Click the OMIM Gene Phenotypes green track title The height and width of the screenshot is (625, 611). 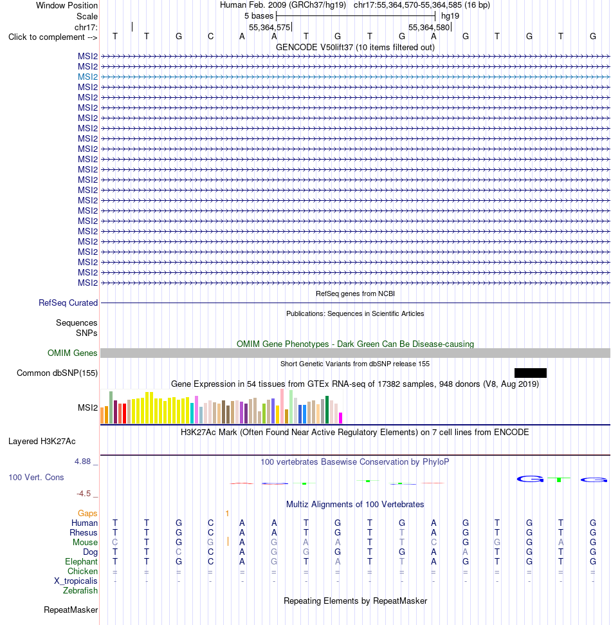coord(355,344)
